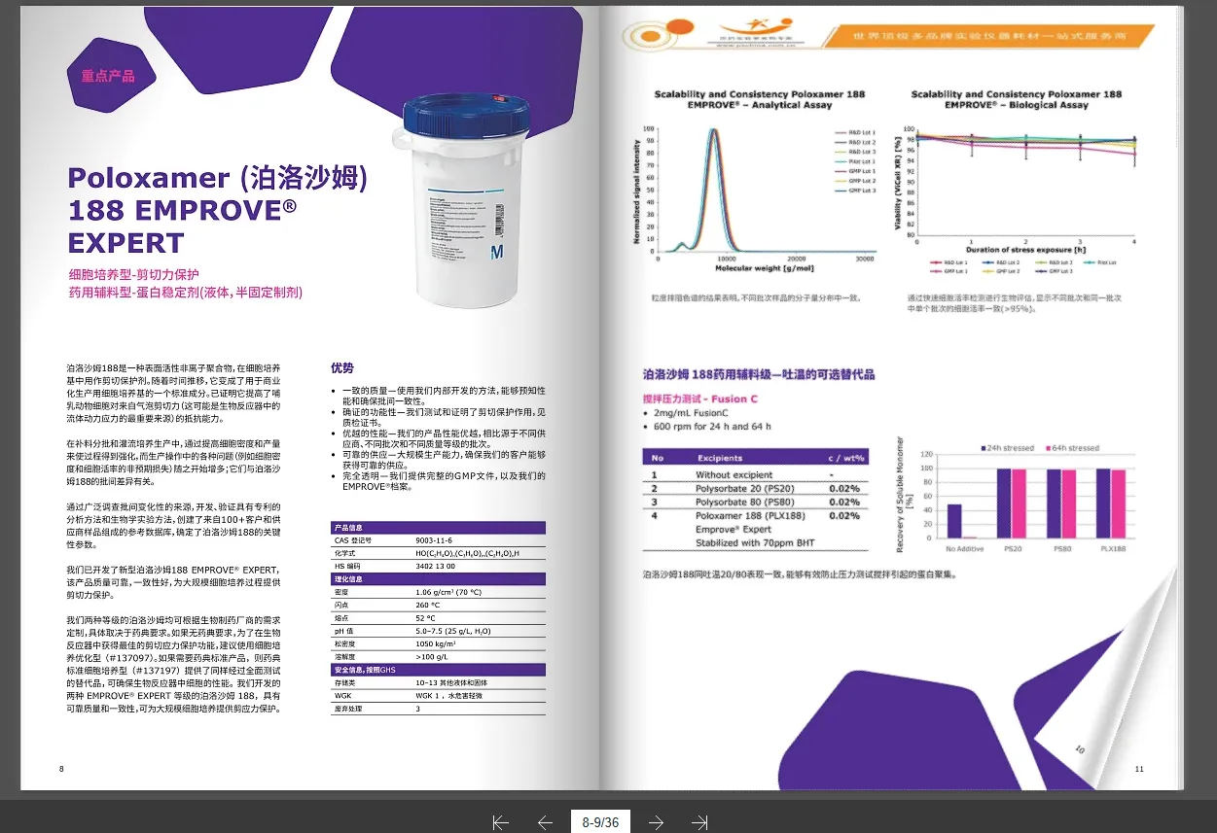This screenshot has width=1217, height=833.
Task: Click the 优势 section heading
Action: pos(341,368)
